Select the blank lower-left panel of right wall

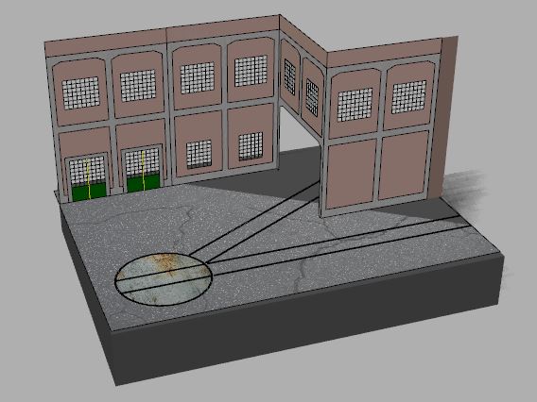[352, 174]
